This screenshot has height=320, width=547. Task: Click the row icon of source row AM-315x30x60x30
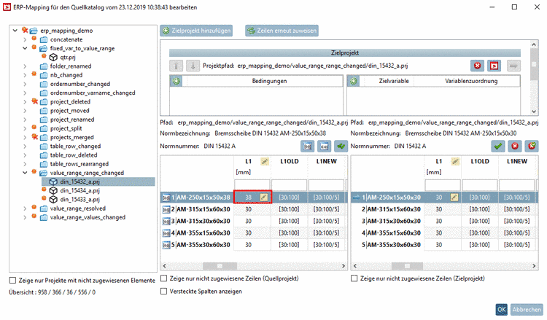[166, 222]
